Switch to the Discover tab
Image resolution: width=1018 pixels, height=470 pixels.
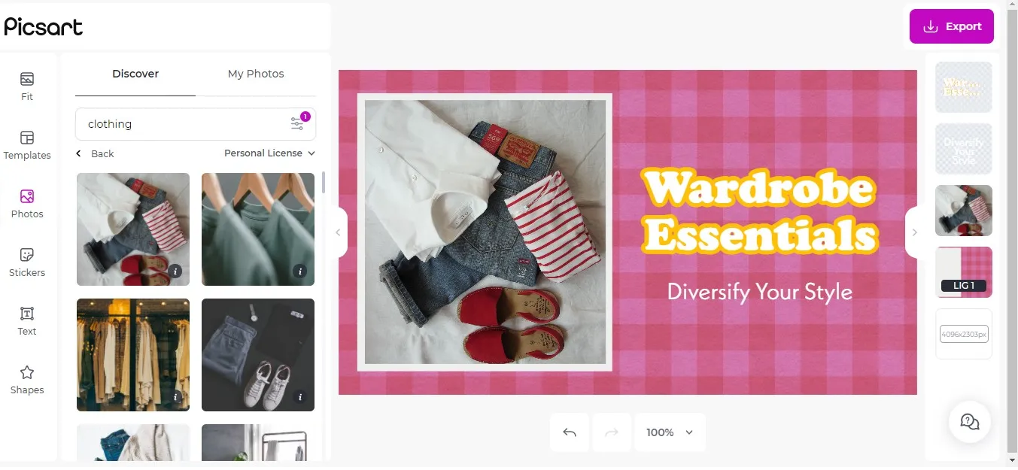tap(135, 74)
